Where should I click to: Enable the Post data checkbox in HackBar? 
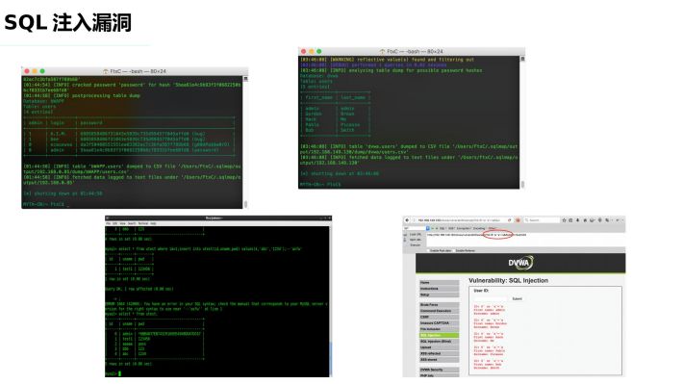(429, 250)
